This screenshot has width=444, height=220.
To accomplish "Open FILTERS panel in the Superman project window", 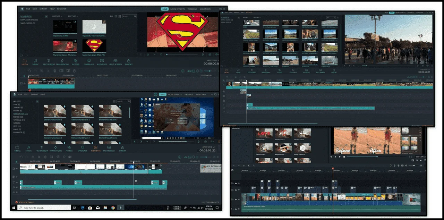I will (76, 62).
